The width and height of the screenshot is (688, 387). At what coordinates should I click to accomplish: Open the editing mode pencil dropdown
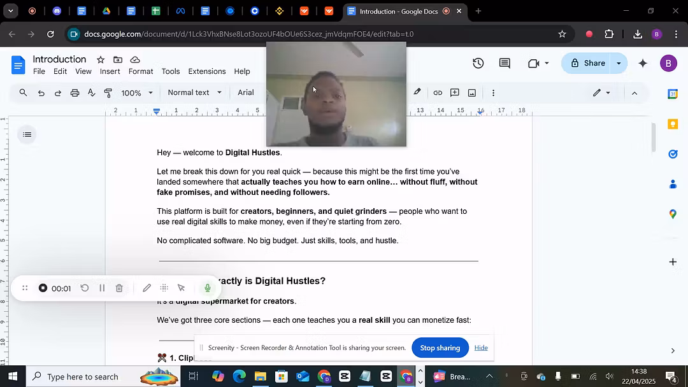[601, 93]
